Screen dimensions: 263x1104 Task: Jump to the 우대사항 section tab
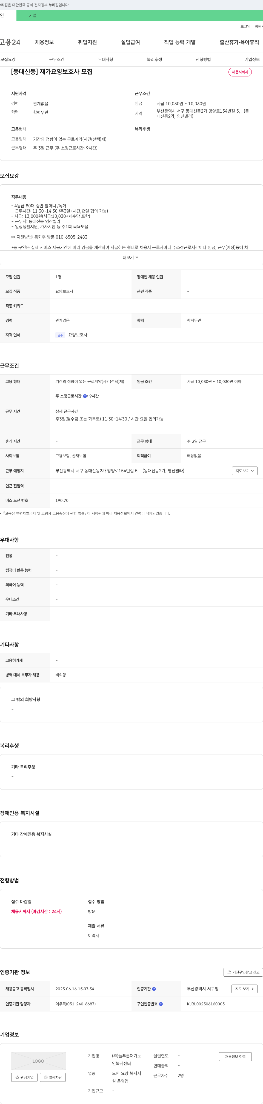coord(105,59)
